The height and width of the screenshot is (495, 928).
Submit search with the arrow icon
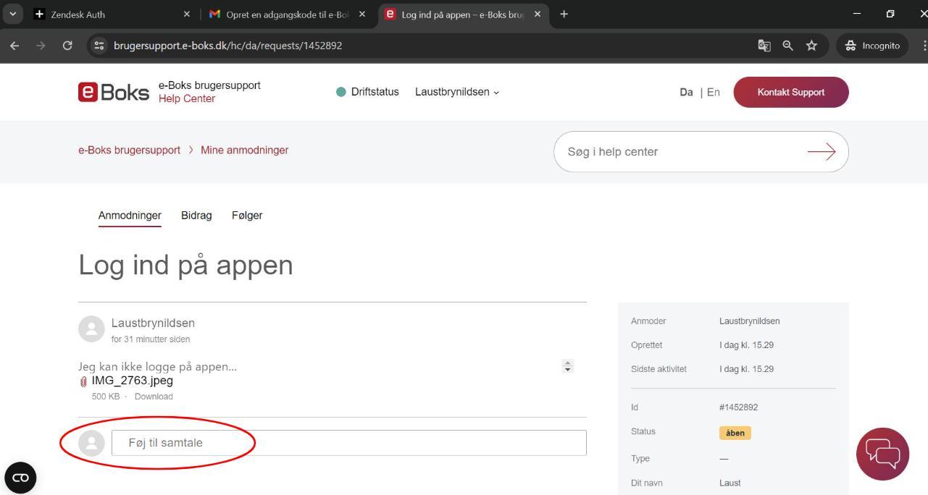click(821, 151)
